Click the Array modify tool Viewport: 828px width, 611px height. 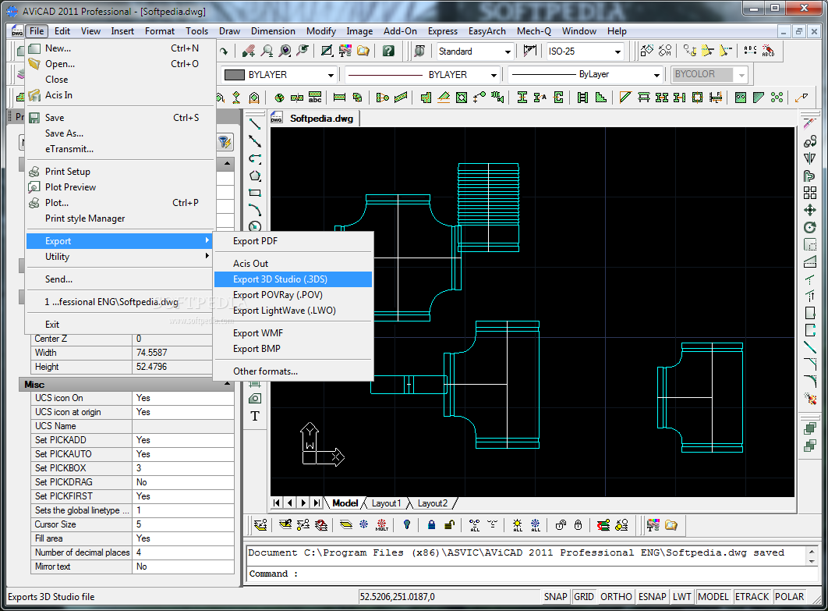click(x=809, y=193)
